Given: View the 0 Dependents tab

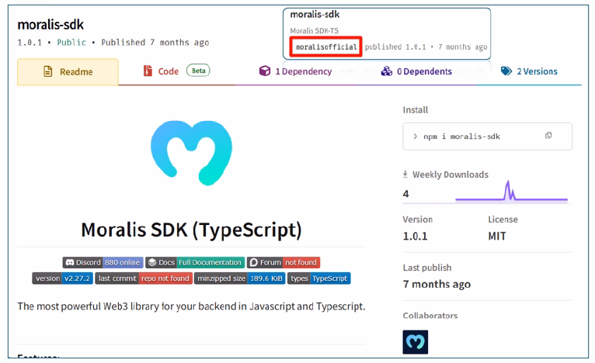Looking at the screenshot, I should [x=416, y=71].
